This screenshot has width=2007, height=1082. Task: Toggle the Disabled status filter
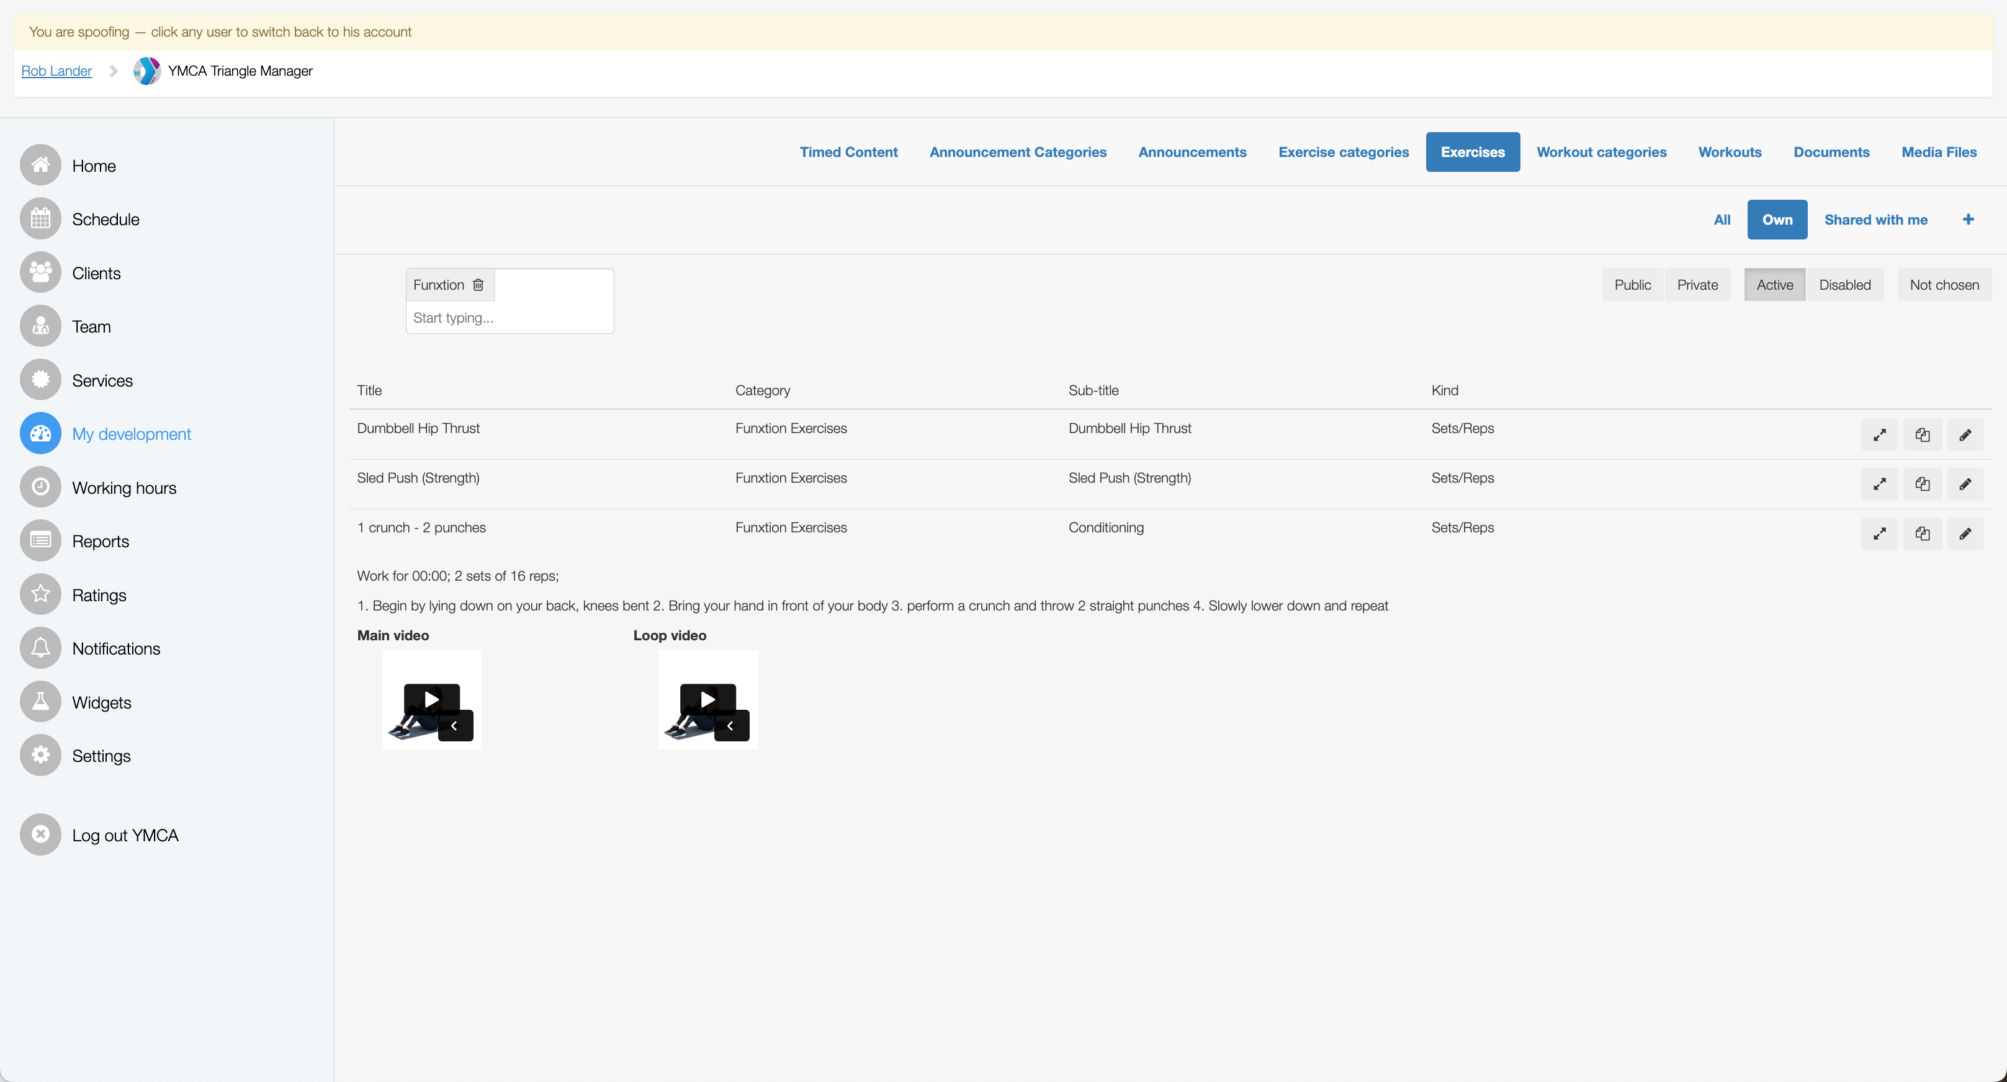click(x=1844, y=285)
